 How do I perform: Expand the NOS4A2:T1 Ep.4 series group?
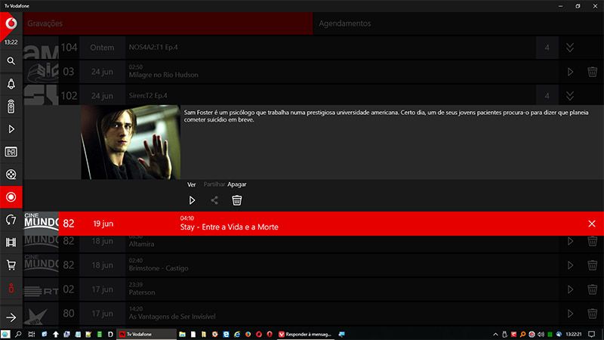click(570, 48)
